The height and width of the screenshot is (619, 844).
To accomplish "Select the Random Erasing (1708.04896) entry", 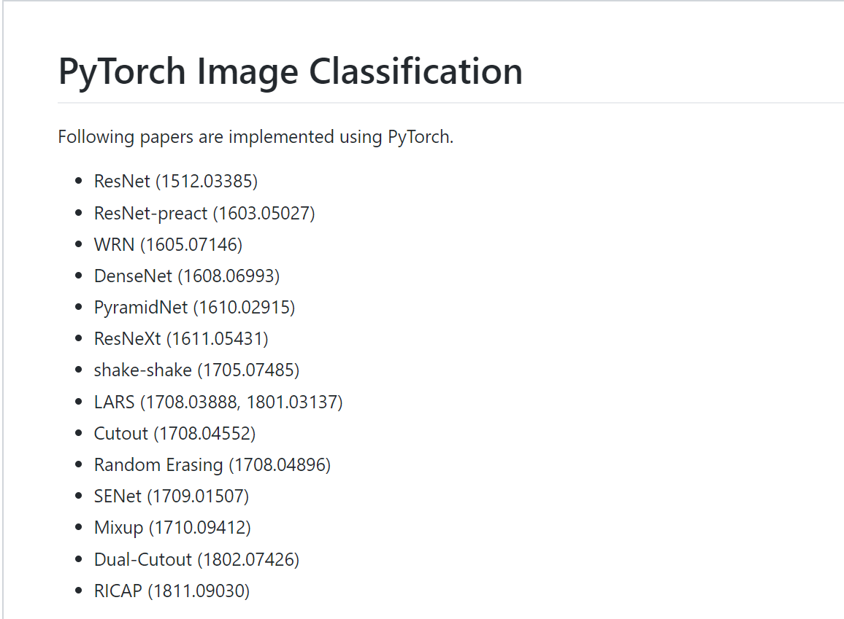I will (212, 464).
